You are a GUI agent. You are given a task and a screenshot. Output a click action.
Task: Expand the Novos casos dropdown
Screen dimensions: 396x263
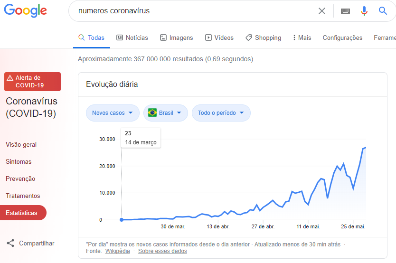pyautogui.click(x=113, y=113)
